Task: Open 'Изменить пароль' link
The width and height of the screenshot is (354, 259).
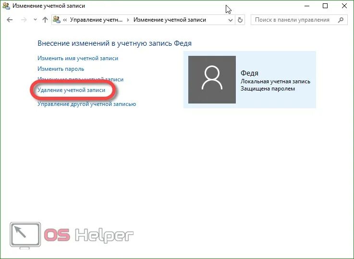Action: click(x=61, y=69)
